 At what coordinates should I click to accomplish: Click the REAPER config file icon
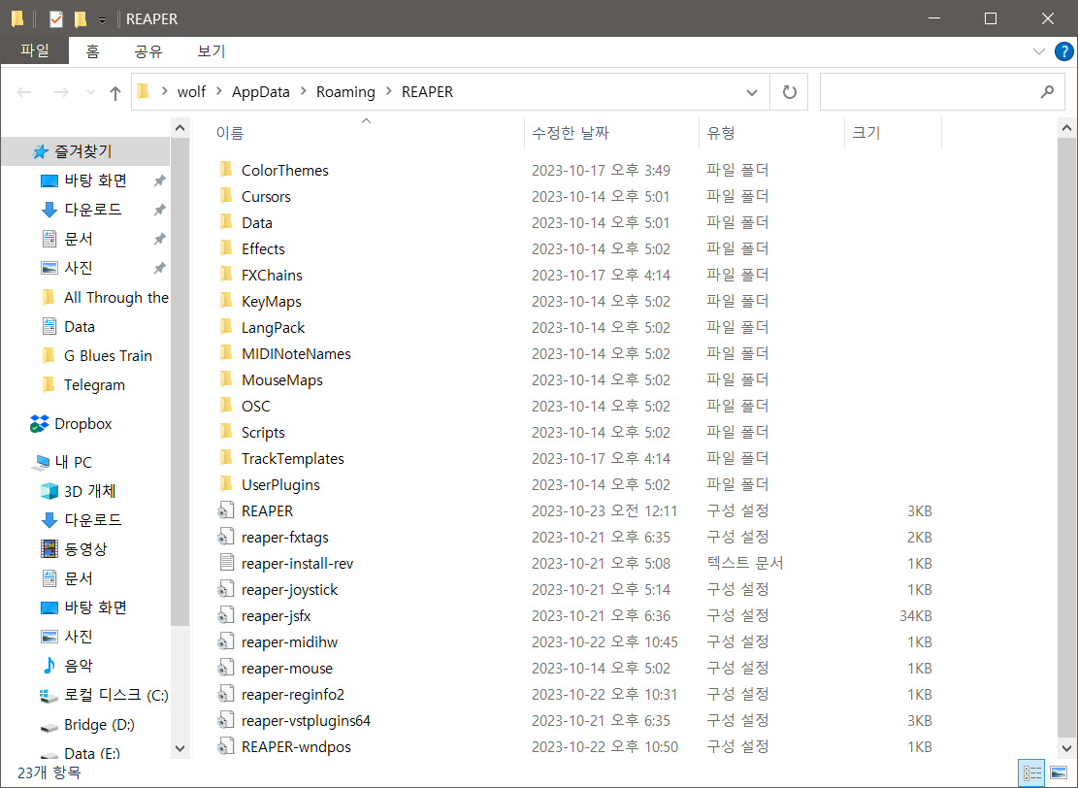[226, 510]
